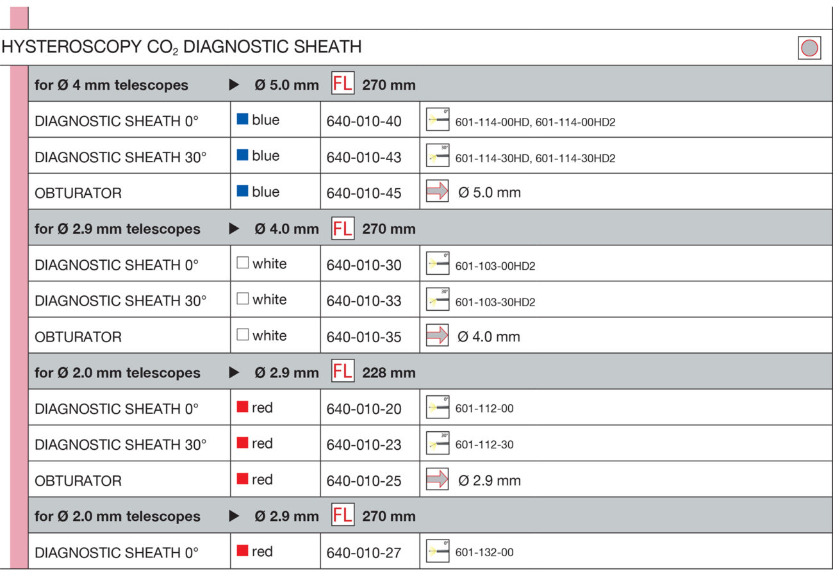Click the arrow icon next to Ø 5.0 mm
Screen dimensions: 833x576
pos(438,192)
